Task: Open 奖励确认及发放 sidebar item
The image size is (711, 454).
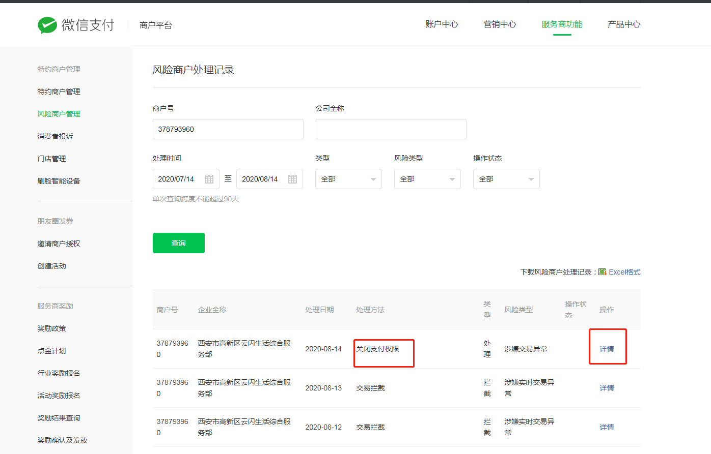Action: coord(62,440)
